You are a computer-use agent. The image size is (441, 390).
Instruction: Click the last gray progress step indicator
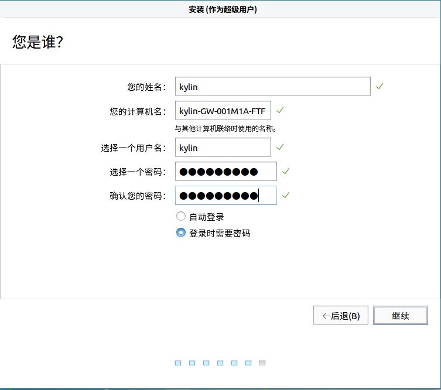[262, 363]
